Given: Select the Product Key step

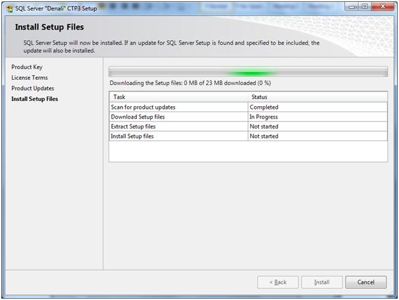Looking at the screenshot, I should pos(27,67).
